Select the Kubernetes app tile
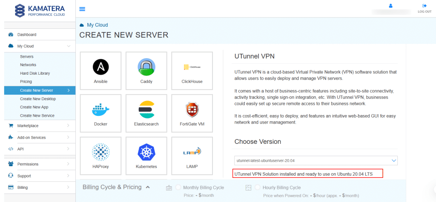This screenshot has width=436, height=202. [x=146, y=156]
